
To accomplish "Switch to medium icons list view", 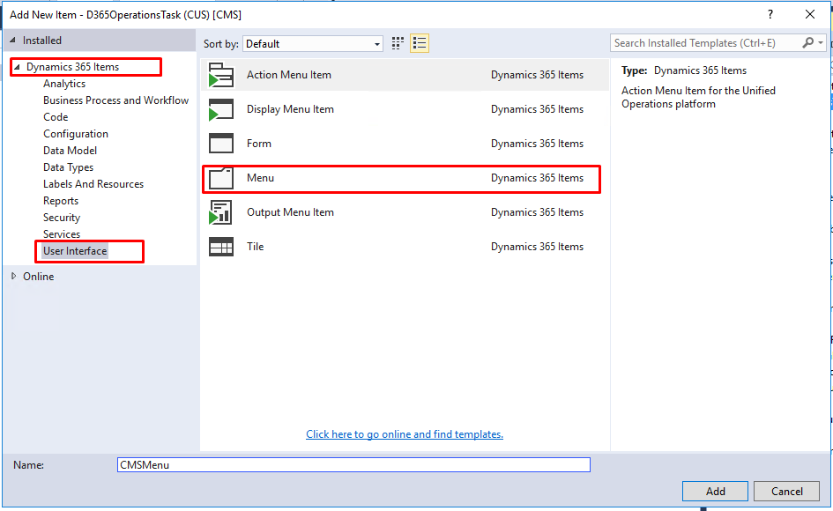I will (420, 43).
